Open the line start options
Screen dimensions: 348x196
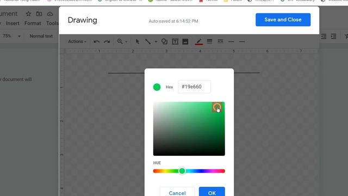pos(231,41)
